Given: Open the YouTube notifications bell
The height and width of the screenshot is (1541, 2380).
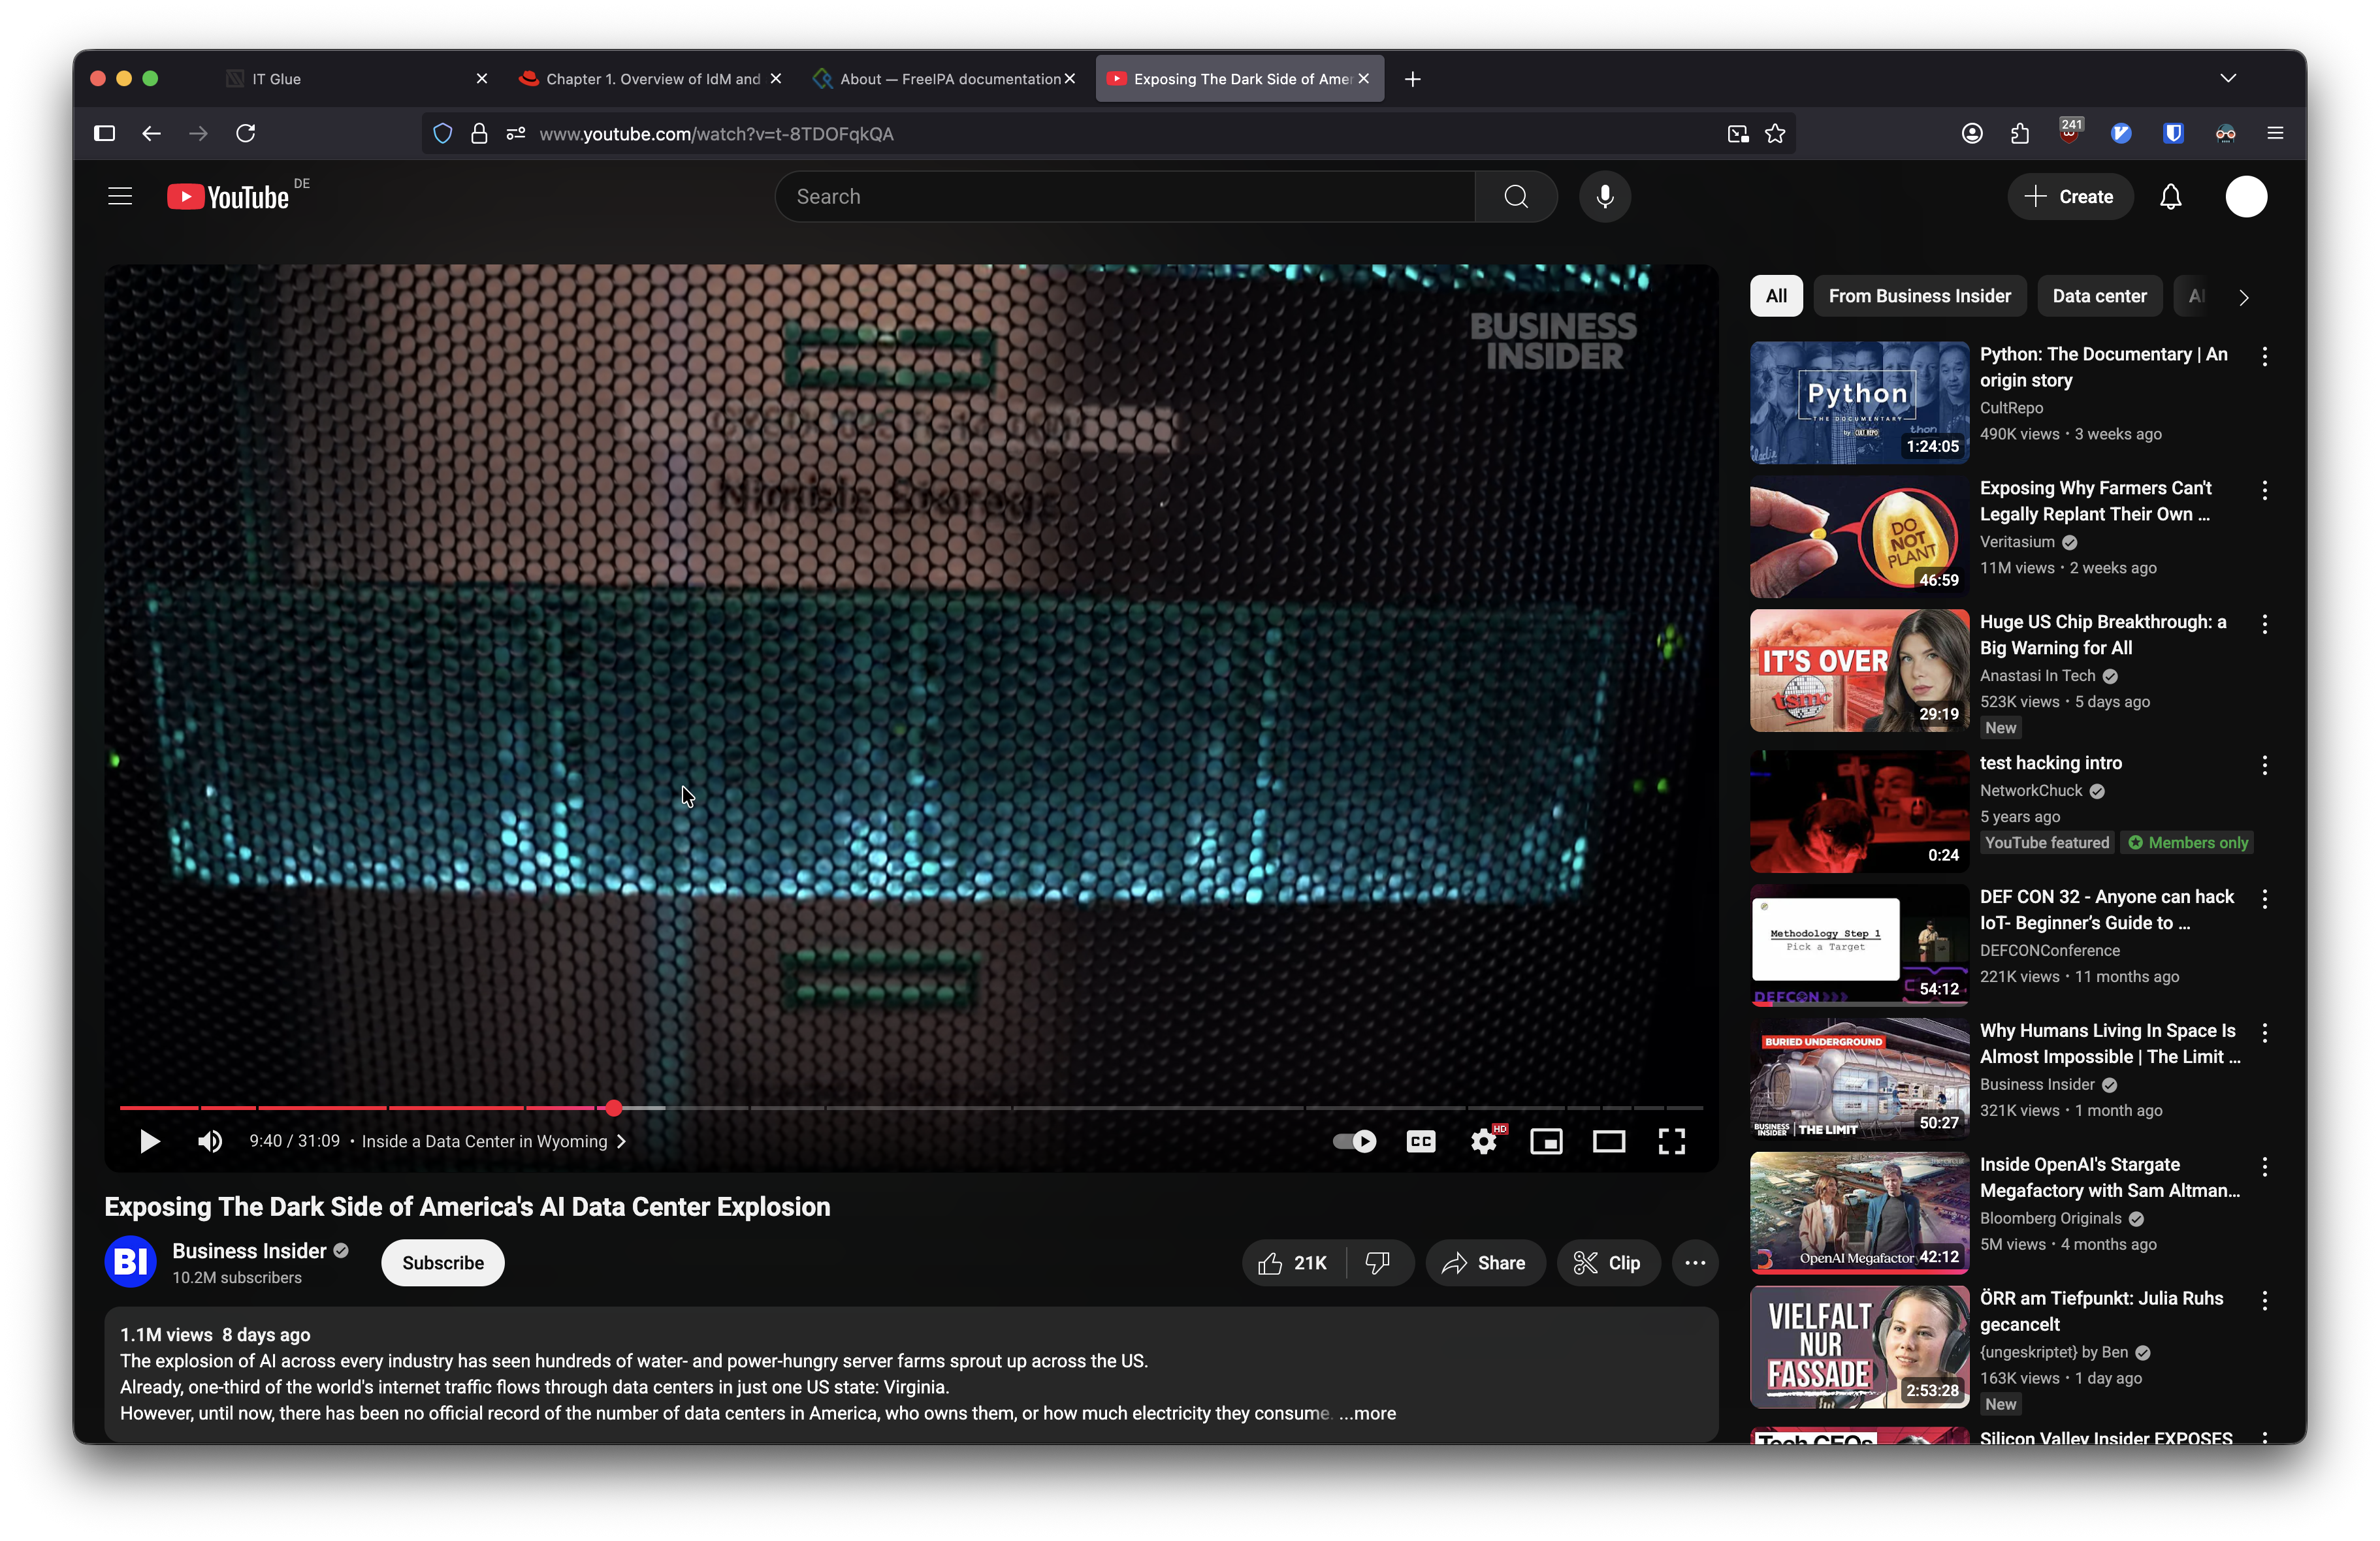Looking at the screenshot, I should pos(2170,197).
